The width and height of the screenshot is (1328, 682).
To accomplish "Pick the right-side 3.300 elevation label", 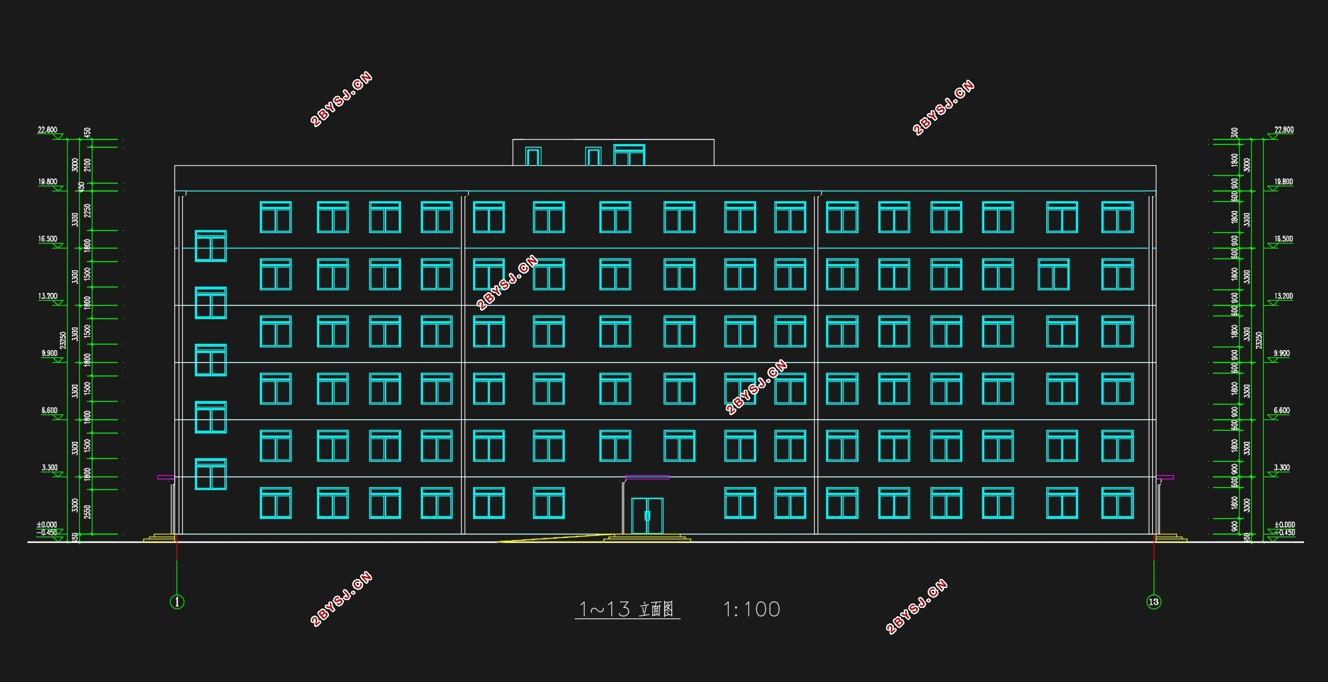I will 1282,467.
